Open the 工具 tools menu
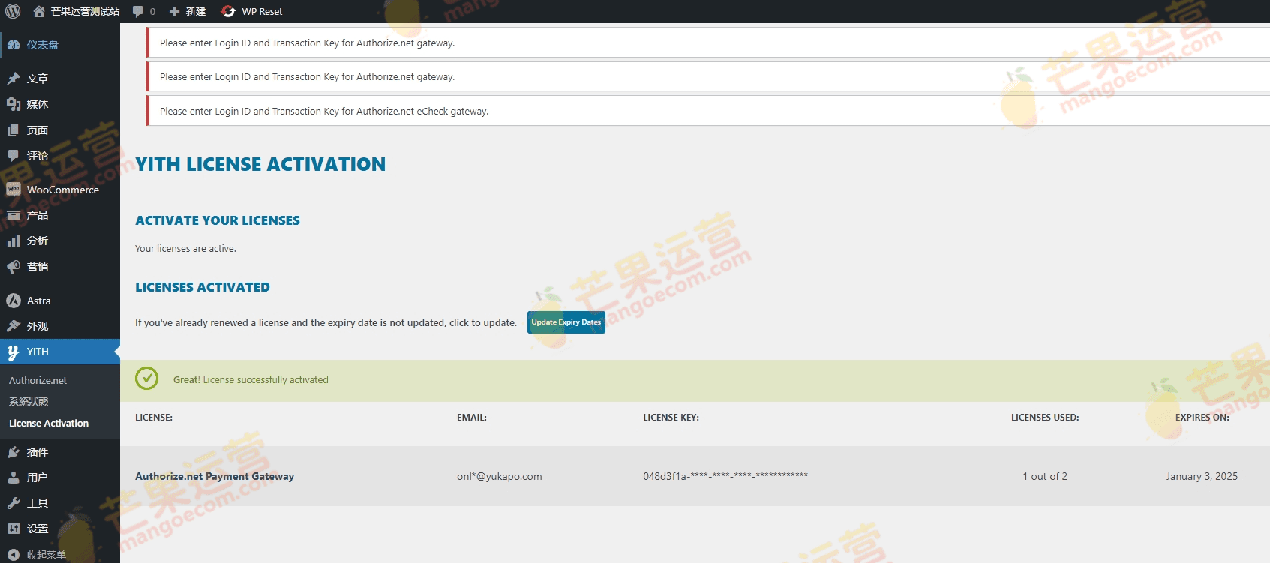1270x563 pixels. point(60,503)
